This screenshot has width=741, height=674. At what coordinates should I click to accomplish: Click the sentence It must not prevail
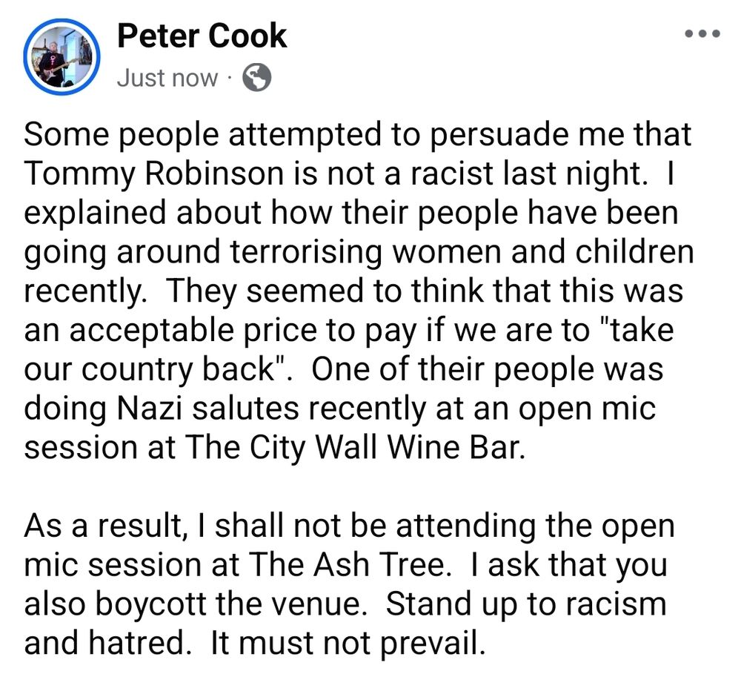[x=348, y=643]
